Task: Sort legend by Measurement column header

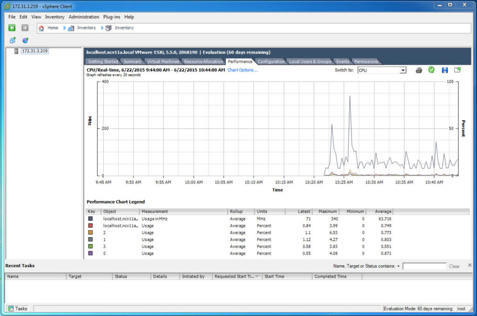Action: (x=184, y=211)
